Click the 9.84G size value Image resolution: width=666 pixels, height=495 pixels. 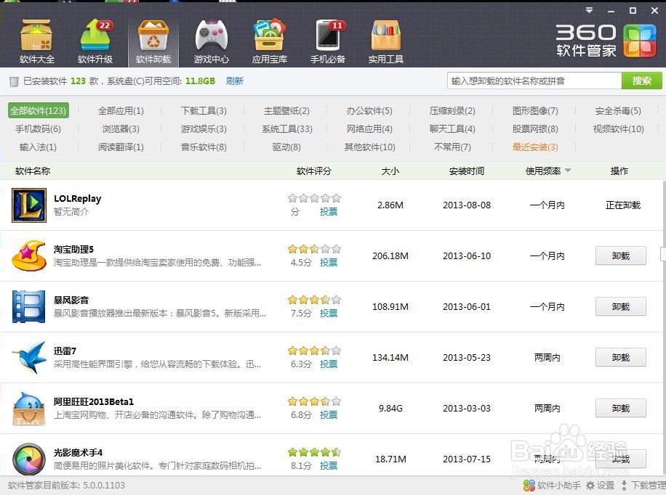pyautogui.click(x=390, y=409)
